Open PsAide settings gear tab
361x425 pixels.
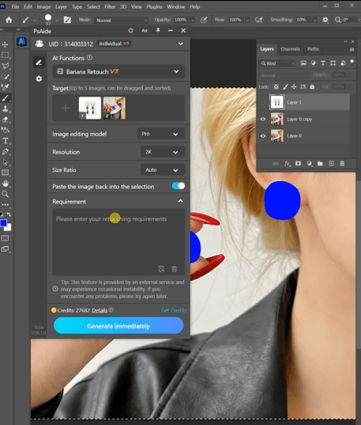[39, 78]
